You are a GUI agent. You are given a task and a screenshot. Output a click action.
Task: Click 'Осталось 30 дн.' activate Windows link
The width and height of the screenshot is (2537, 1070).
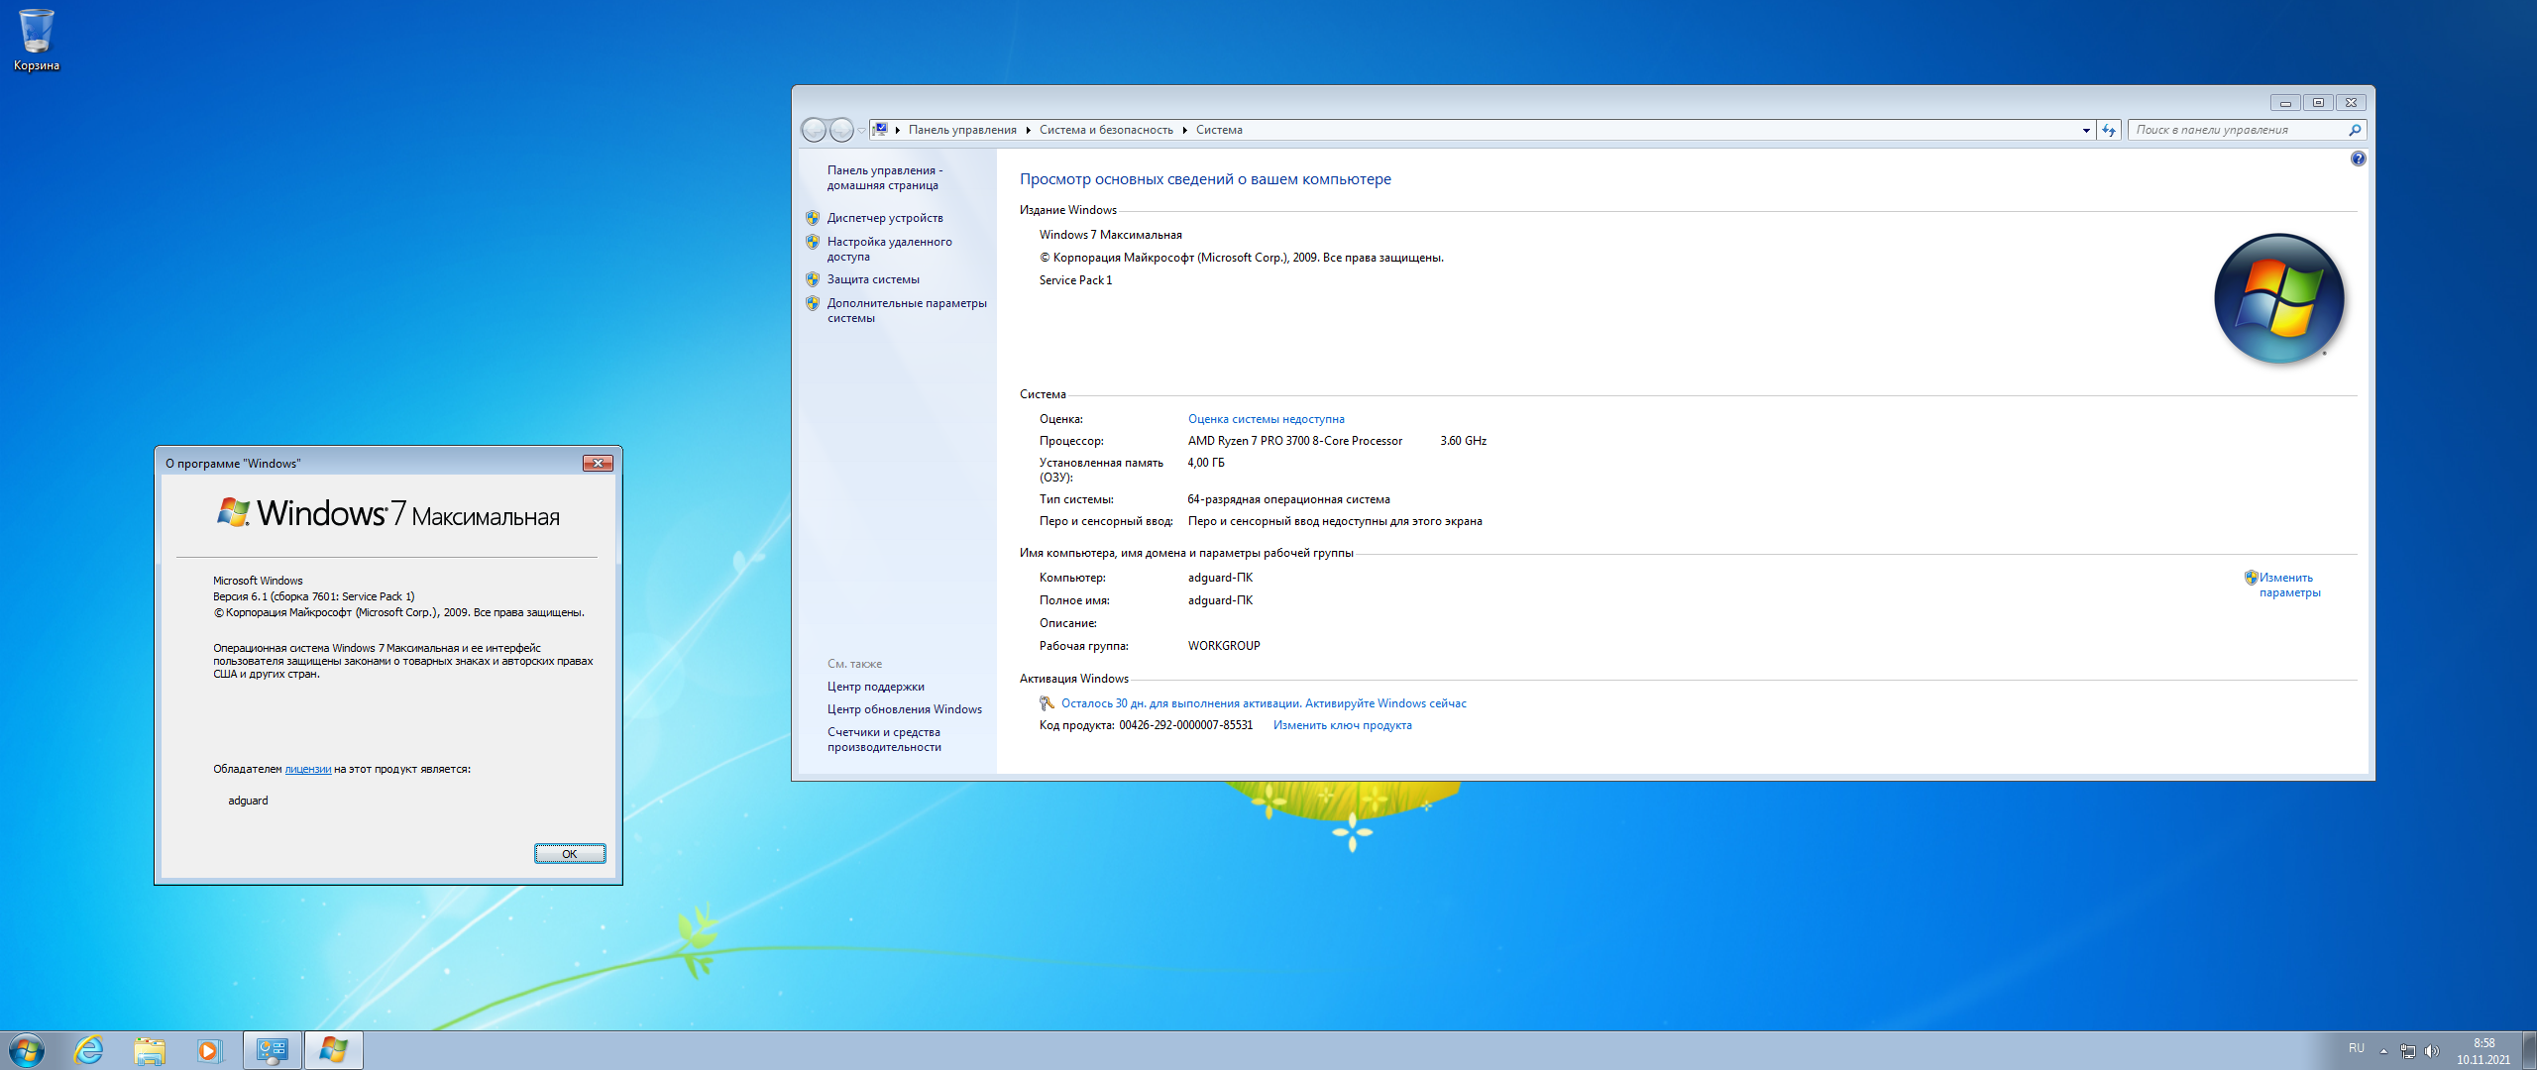(1264, 703)
